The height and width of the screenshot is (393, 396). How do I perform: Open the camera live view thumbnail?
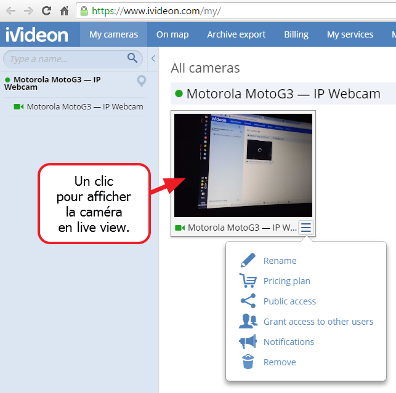[x=243, y=165]
